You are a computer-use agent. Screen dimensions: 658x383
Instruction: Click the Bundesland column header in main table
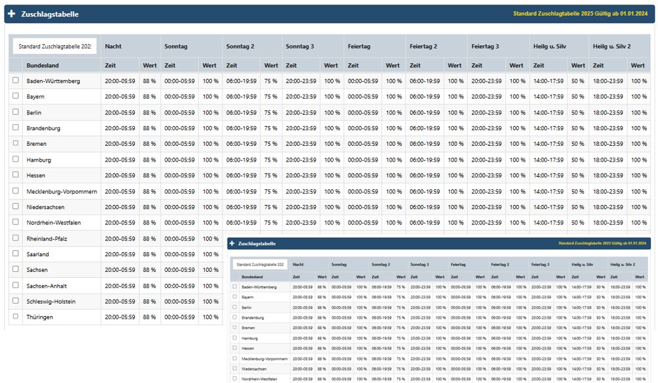pyautogui.click(x=42, y=66)
